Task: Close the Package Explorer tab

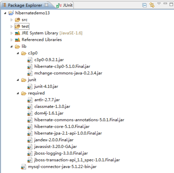Action: (x=46, y=5)
